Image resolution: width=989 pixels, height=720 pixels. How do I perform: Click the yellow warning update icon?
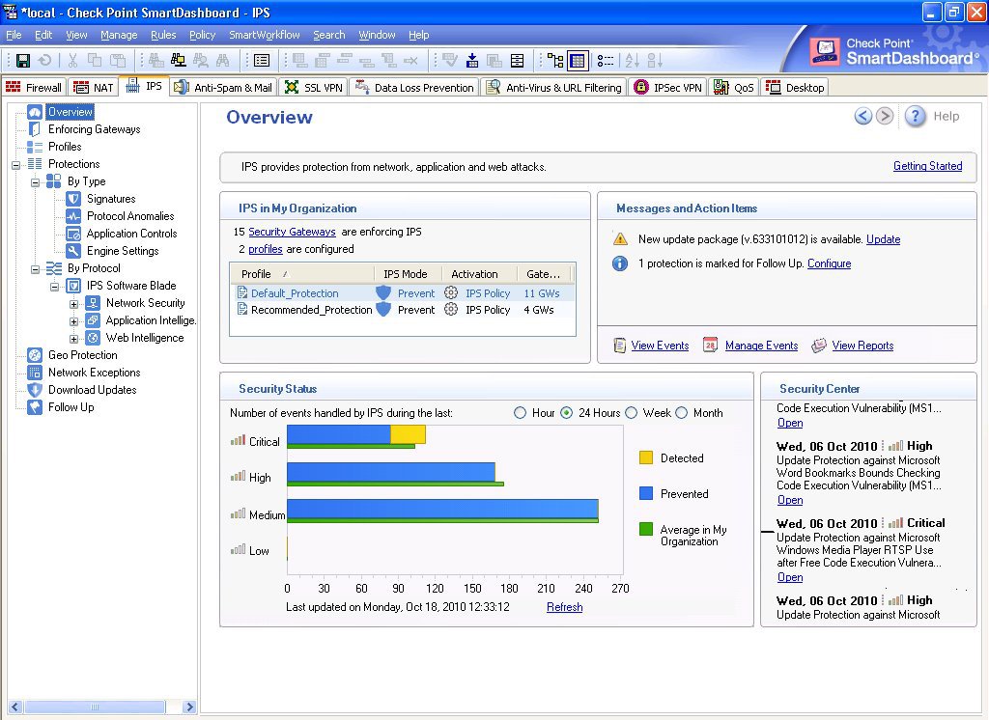click(x=621, y=239)
